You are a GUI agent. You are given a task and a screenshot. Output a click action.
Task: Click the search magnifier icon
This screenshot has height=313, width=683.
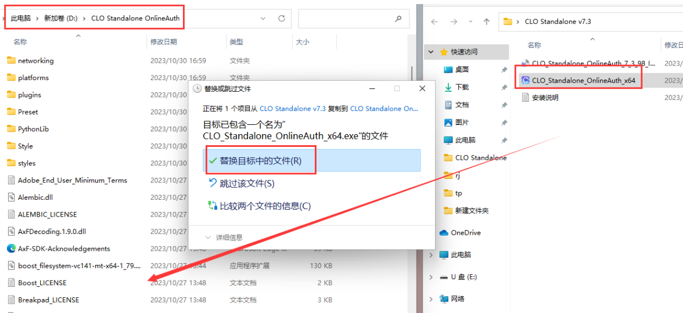[398, 18]
